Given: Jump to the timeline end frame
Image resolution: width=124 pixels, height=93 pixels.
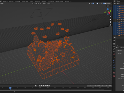Looking at the screenshot, I should pyautogui.click(x=49, y=86).
